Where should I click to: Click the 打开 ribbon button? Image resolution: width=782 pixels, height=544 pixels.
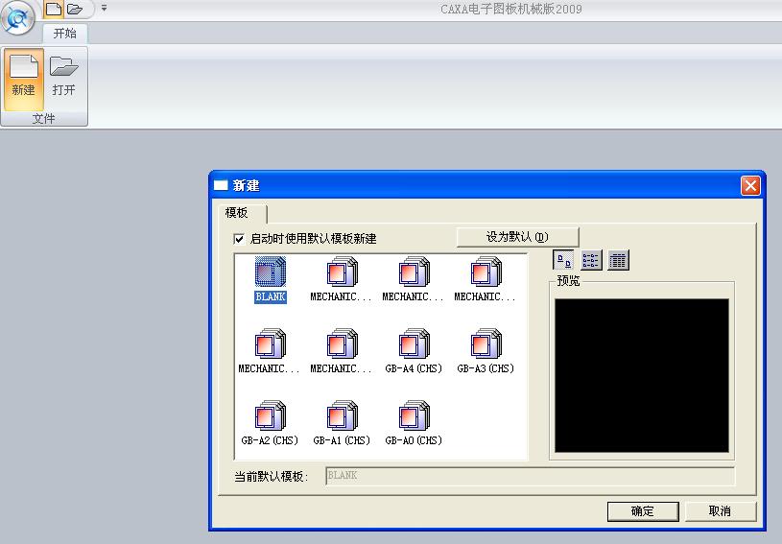(64, 79)
